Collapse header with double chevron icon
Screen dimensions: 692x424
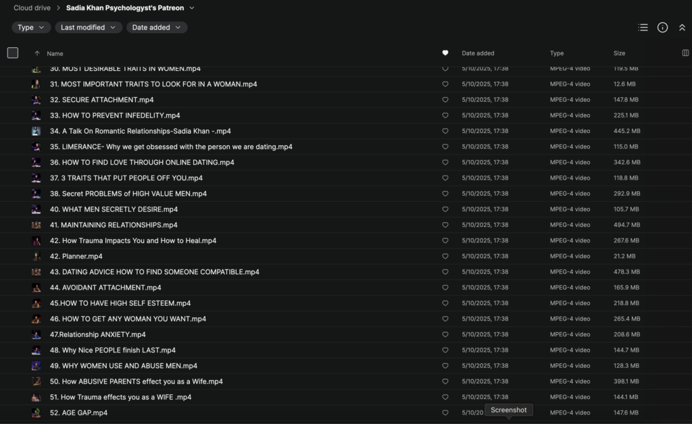coord(682,28)
